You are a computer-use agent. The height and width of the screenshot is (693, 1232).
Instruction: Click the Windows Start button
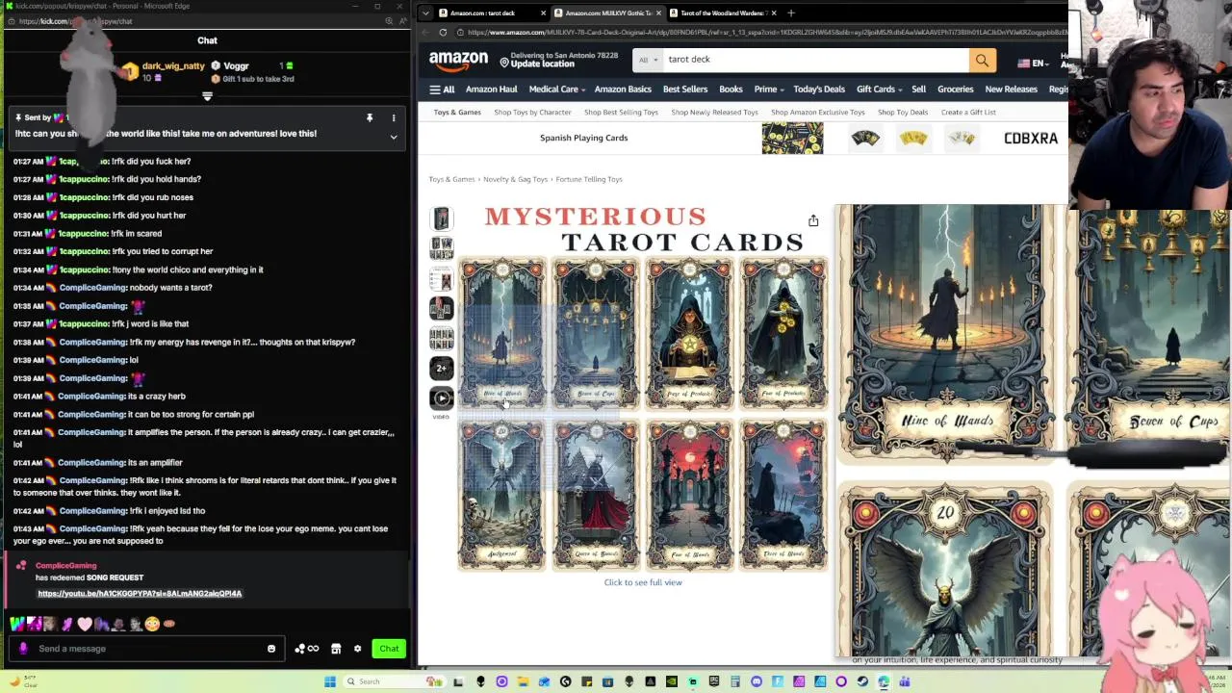pos(330,681)
